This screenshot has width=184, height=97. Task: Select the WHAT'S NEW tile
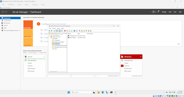tap(28, 33)
